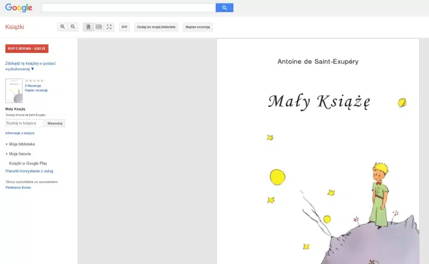Buy the e-book with the red button
This screenshot has height=264, width=429.
[x=27, y=49]
